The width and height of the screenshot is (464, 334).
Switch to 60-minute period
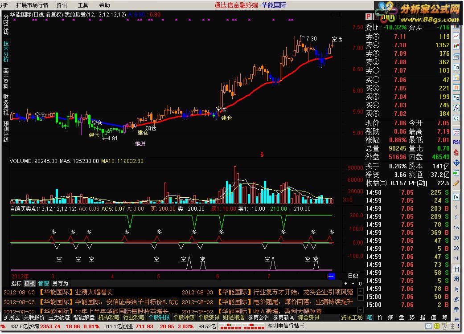tap(456, 248)
